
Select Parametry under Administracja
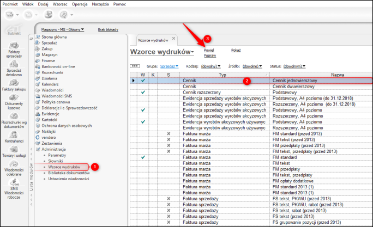pyautogui.click(x=57, y=155)
